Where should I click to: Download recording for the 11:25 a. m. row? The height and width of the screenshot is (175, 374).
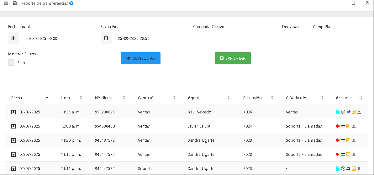[338, 112]
